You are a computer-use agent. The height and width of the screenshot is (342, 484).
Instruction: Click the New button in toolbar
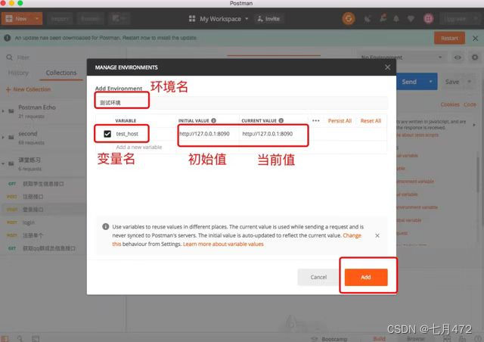(x=17, y=19)
